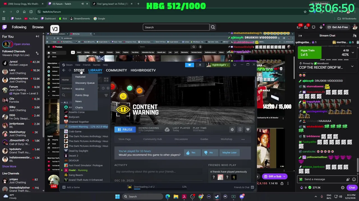359x201 pixels.
Task: Select Charts in the Store menu
Action: pyautogui.click(x=79, y=107)
